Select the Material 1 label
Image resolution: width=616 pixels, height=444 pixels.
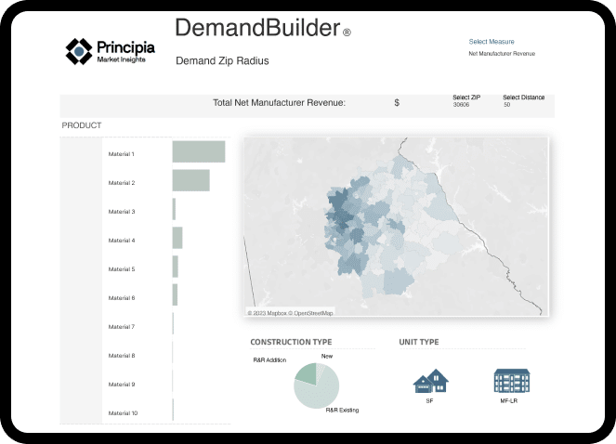(x=121, y=154)
